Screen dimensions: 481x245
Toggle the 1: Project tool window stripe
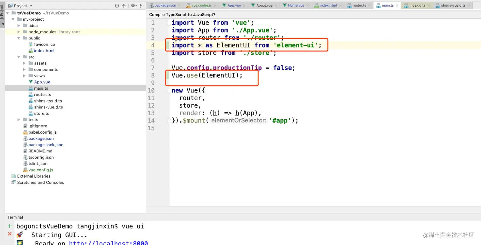pyautogui.click(x=2, y=13)
